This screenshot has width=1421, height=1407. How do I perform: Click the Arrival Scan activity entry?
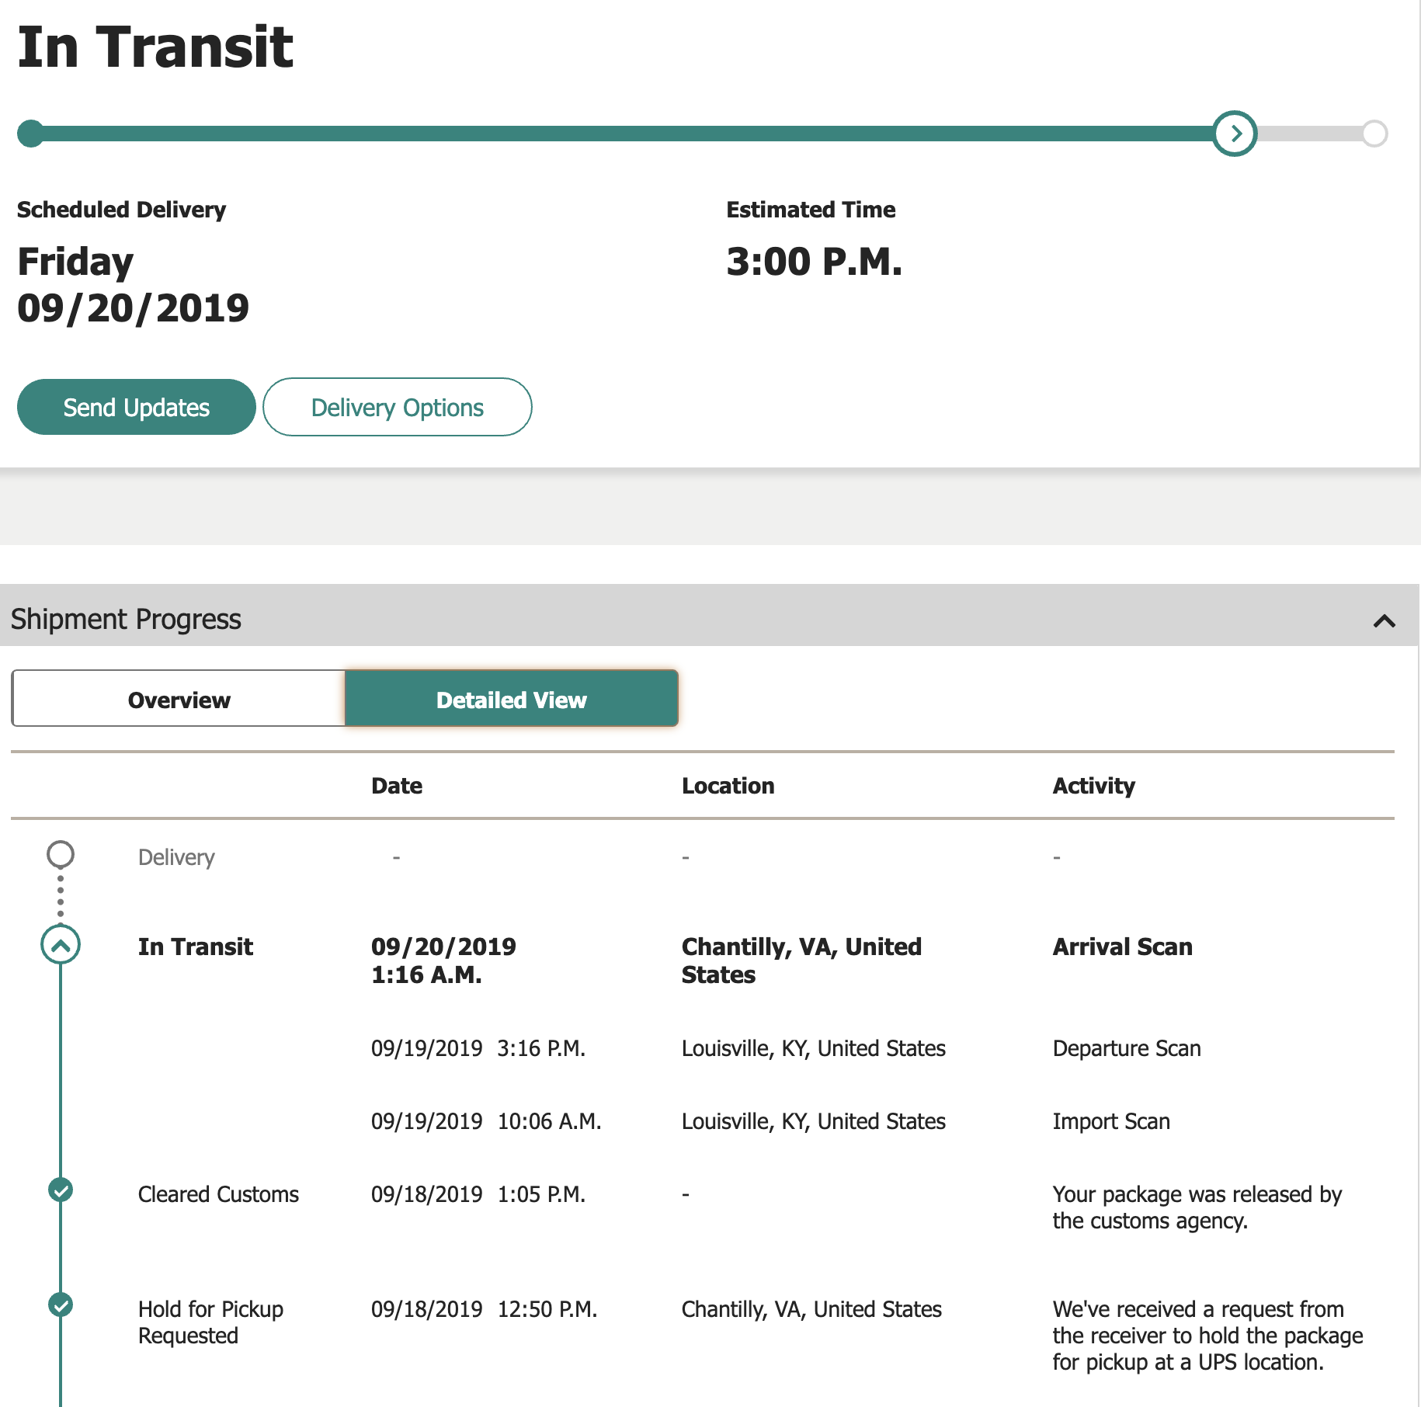[x=1123, y=947]
